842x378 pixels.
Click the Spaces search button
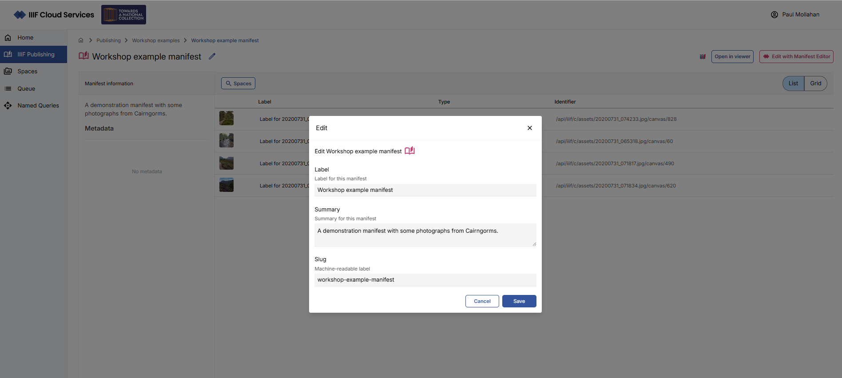[238, 84]
